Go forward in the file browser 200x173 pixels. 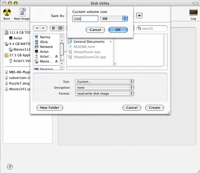pyautogui.click(x=44, y=28)
